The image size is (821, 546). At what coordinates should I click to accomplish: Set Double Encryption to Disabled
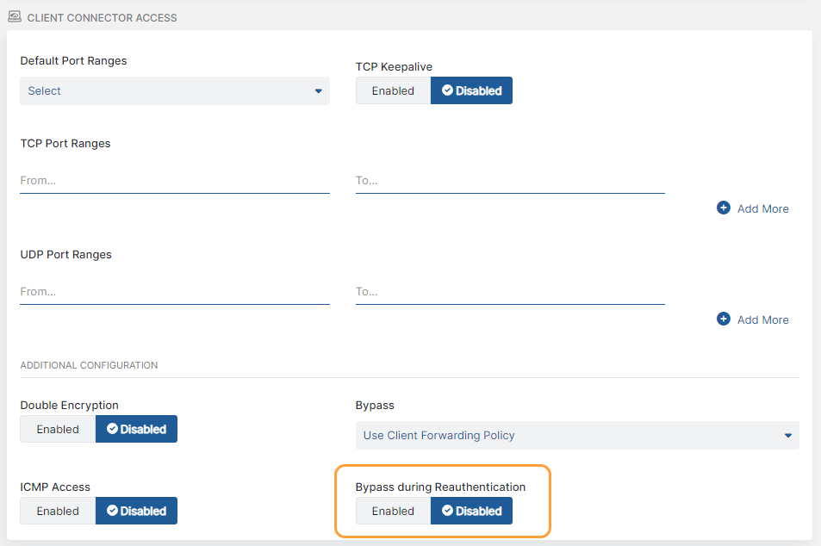pos(136,429)
